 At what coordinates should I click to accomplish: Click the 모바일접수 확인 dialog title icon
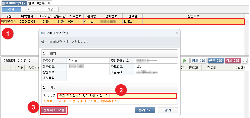pos(43,33)
